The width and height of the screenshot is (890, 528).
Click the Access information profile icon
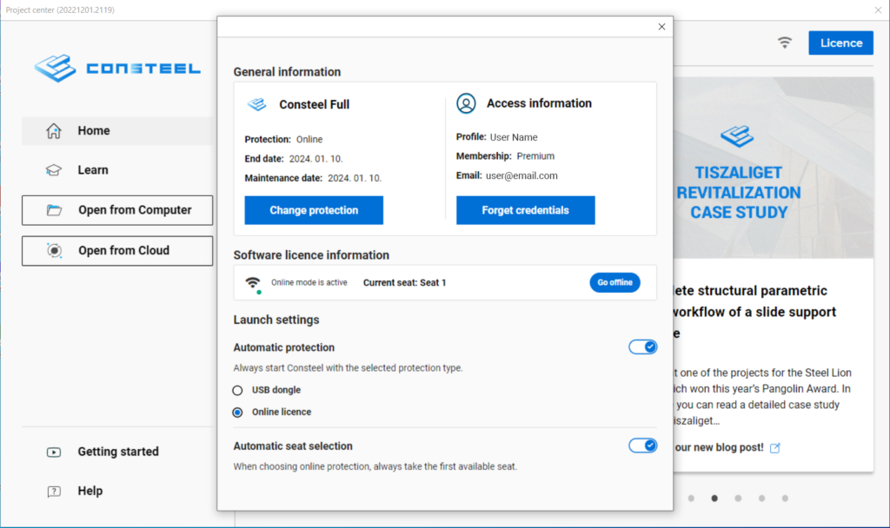tap(466, 104)
